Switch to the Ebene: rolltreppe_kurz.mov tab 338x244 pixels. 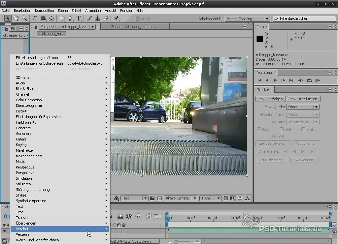point(133,27)
